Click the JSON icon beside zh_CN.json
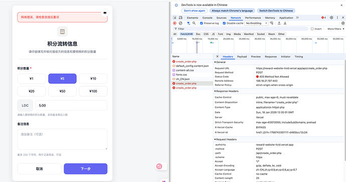 pyautogui.click(x=174, y=79)
